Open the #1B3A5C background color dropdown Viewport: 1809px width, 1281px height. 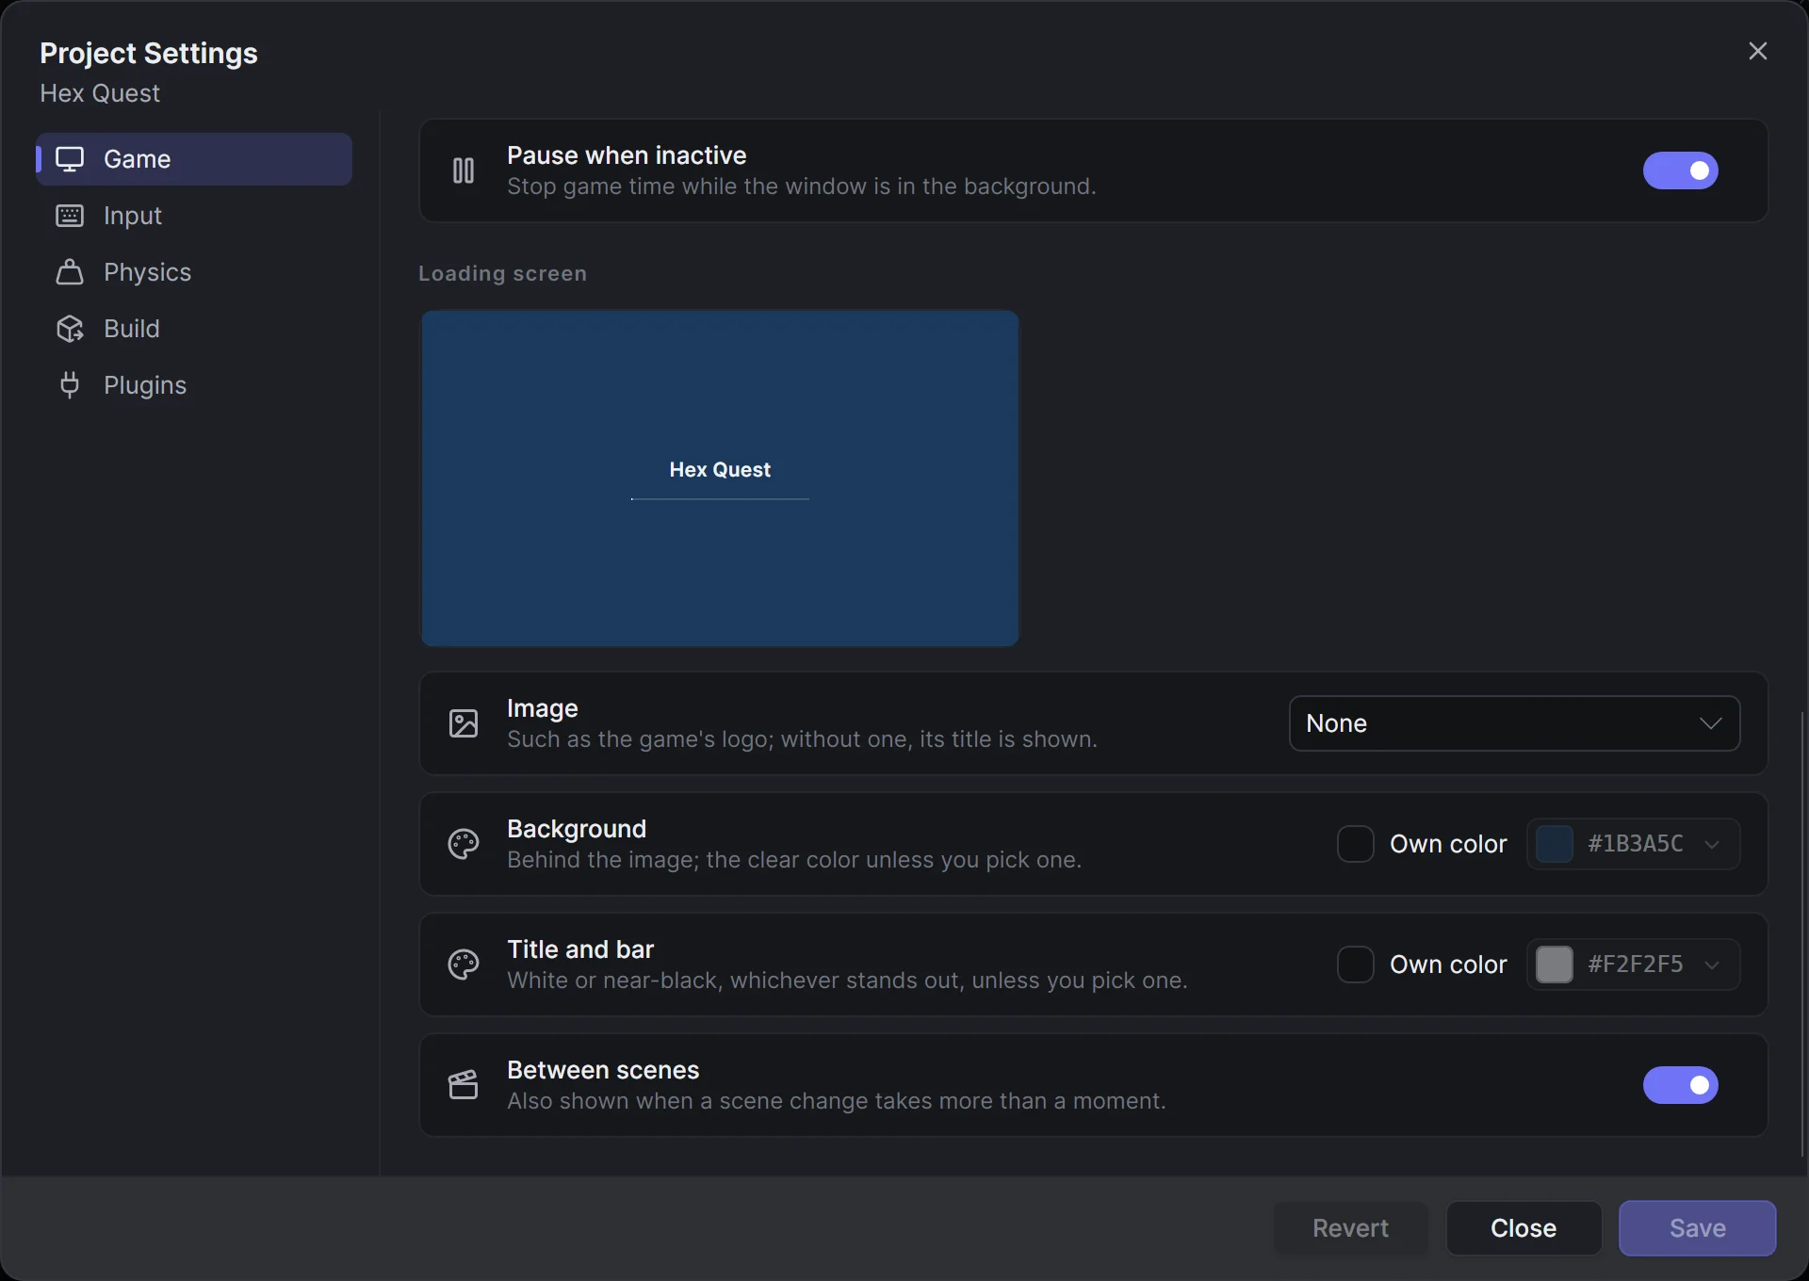1633,844
